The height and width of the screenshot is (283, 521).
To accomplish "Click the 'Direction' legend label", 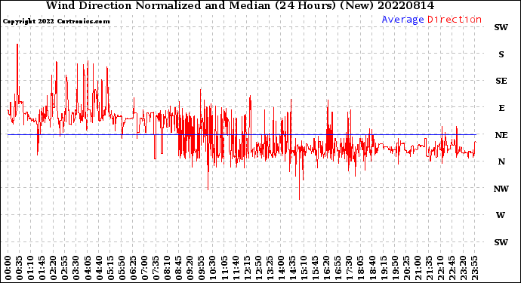I will point(455,20).
